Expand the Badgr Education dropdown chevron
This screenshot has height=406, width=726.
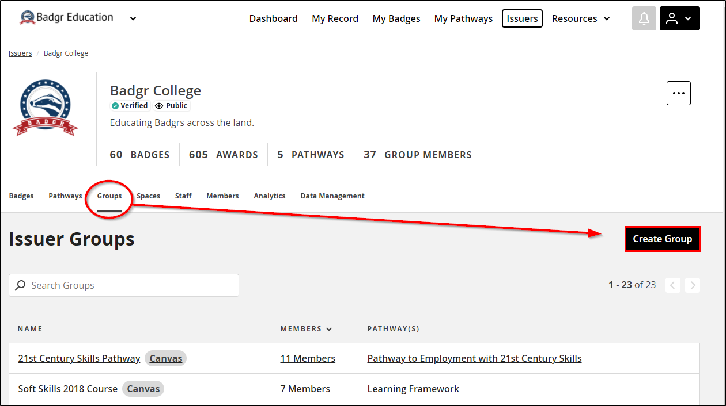click(133, 18)
